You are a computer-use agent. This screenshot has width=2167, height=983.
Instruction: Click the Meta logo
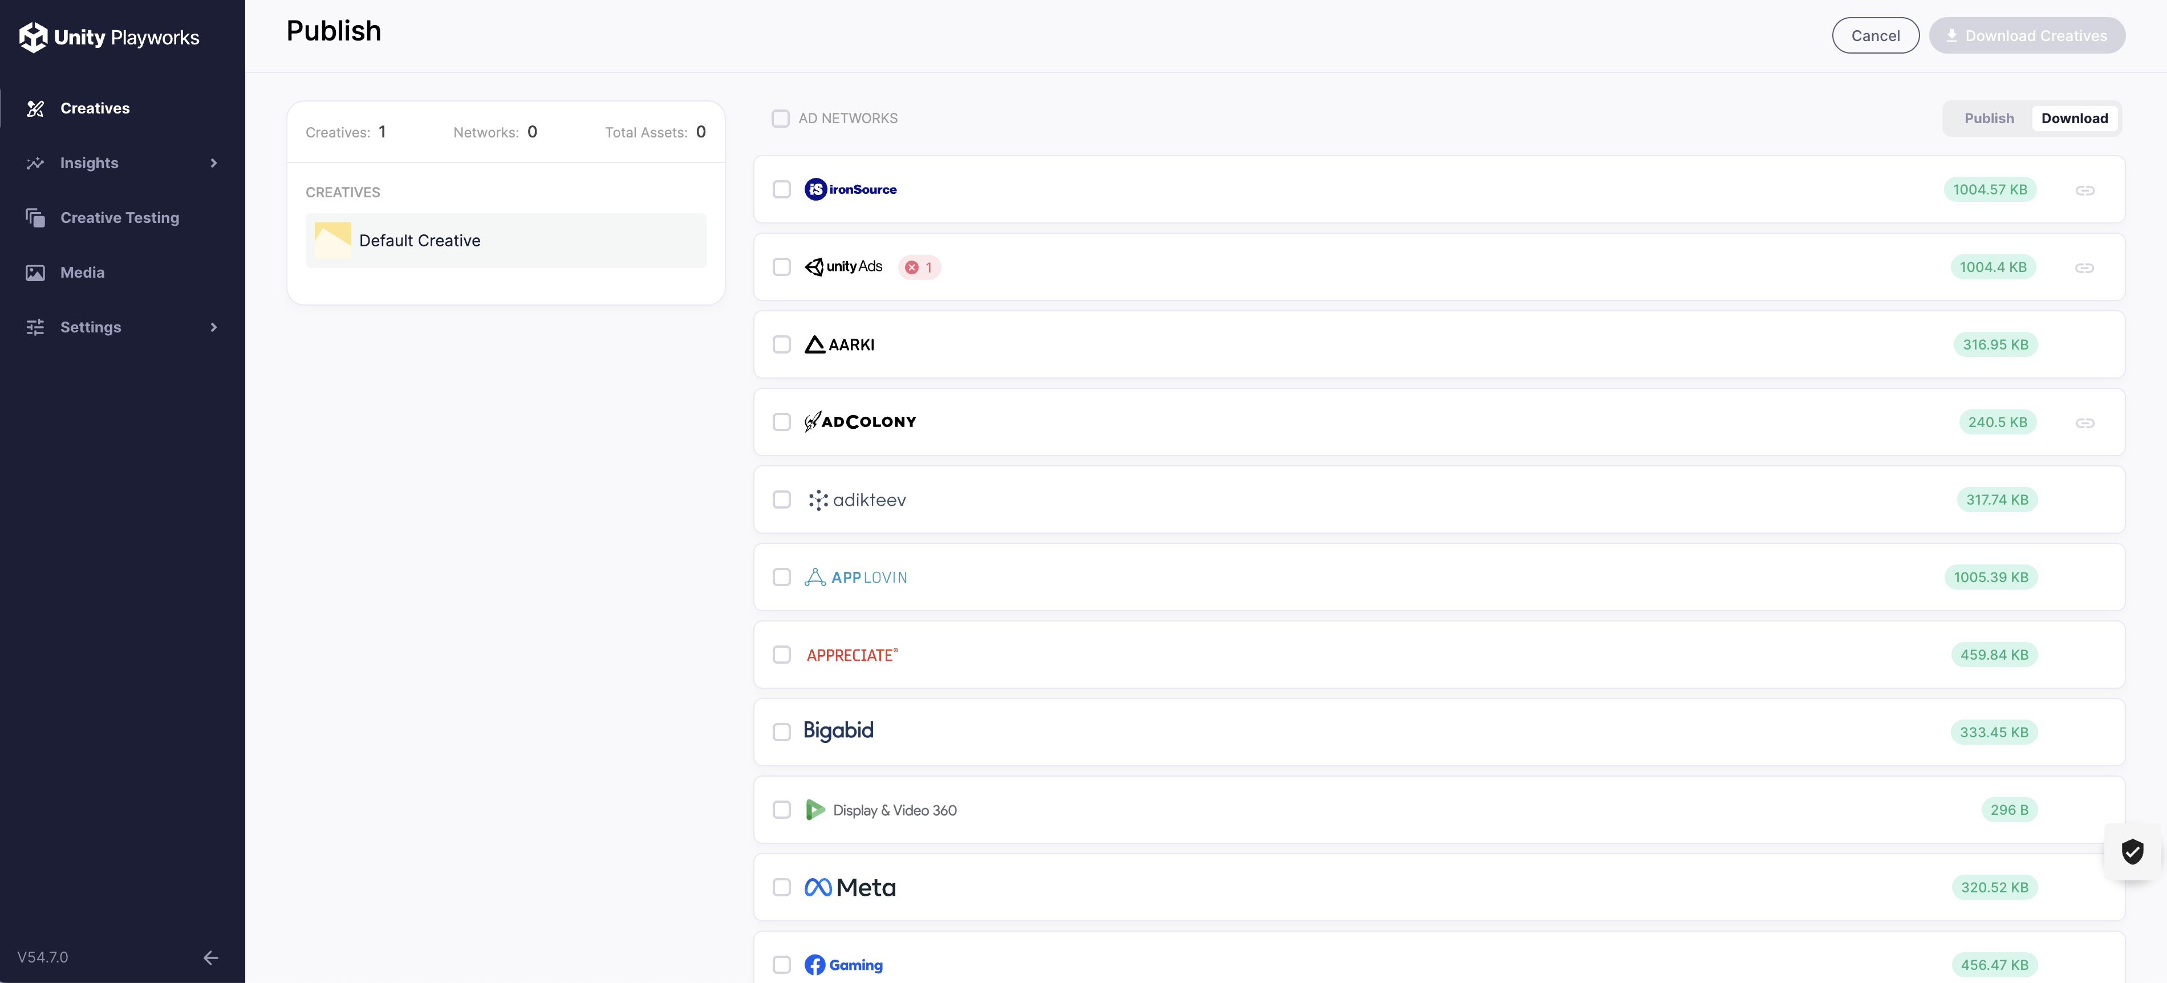point(850,887)
